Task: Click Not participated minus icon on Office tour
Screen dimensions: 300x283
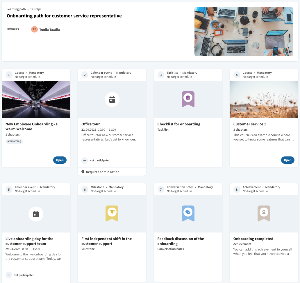Action: [84, 160]
